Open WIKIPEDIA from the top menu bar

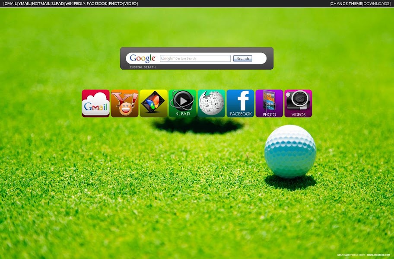[75, 3]
